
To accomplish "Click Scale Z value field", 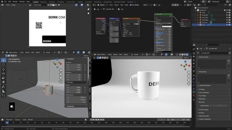I will (74, 92).
